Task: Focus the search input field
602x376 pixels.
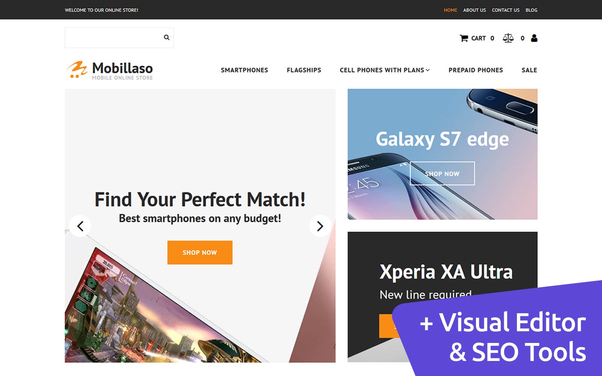Action: 114,38
